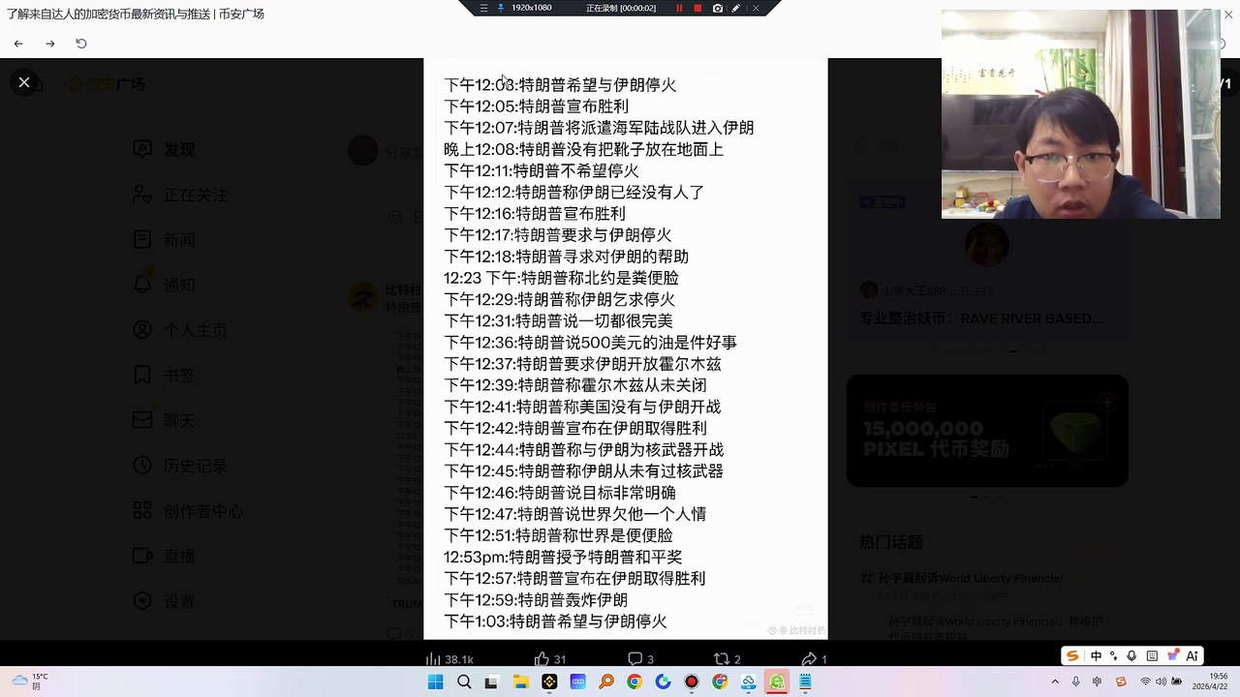This screenshot has width=1240, height=697.
Task: Open File Explorer from the taskbar
Action: (x=520, y=682)
